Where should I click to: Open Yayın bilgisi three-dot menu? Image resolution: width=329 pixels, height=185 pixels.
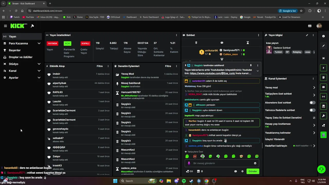tap(313, 35)
